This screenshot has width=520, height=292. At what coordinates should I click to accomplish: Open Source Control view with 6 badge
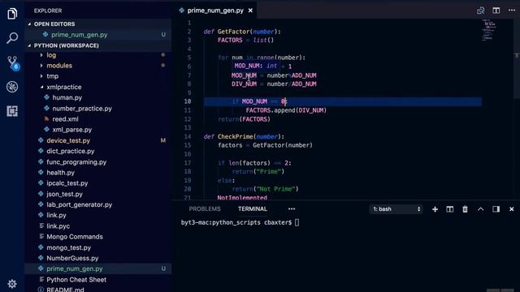[12, 62]
